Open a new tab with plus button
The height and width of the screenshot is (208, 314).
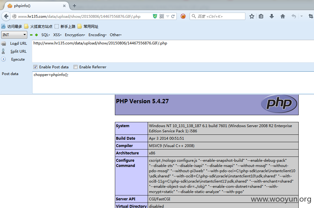pos(74,6)
